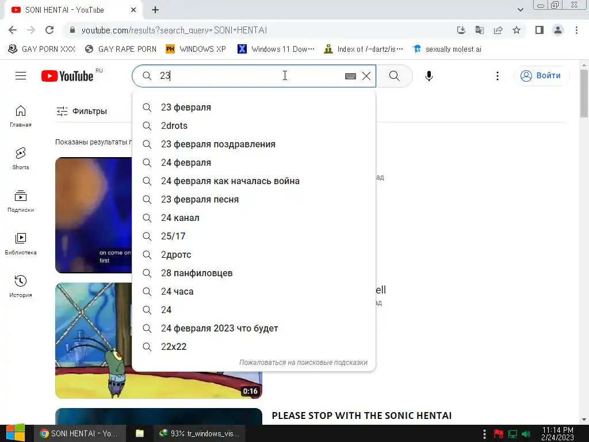
Task: Open the on-screen keyboard icon in search box
Action: 350,76
